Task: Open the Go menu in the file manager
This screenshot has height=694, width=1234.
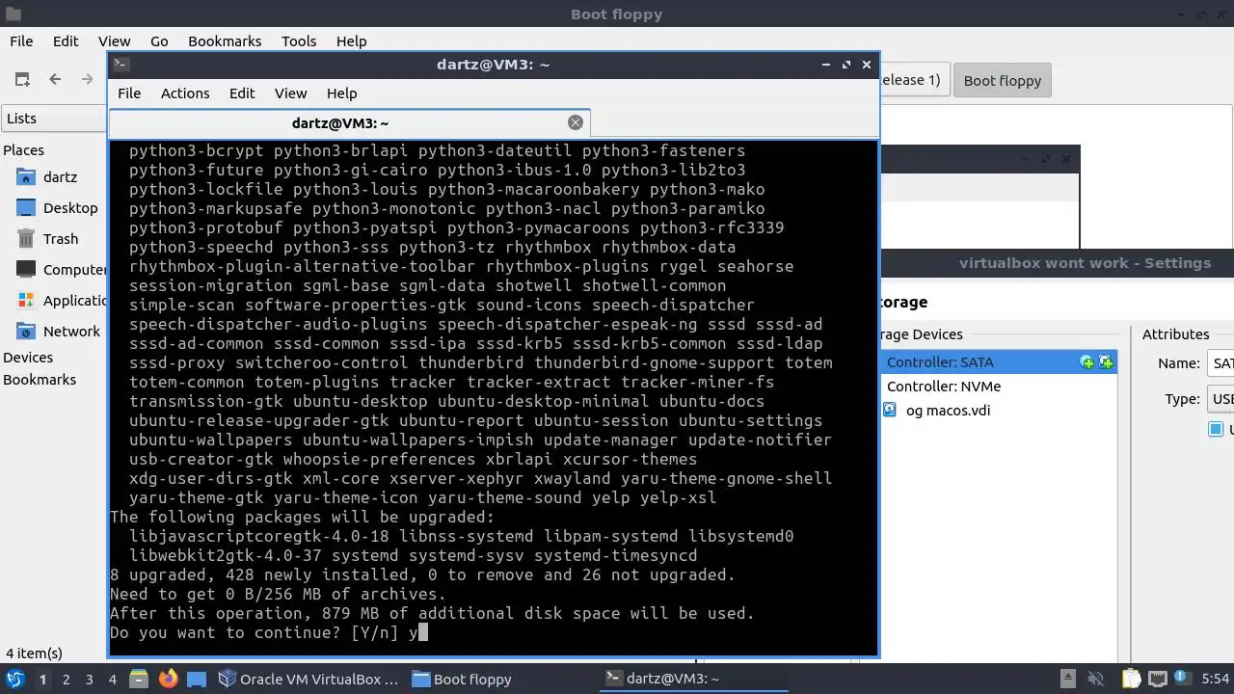Action: (159, 41)
